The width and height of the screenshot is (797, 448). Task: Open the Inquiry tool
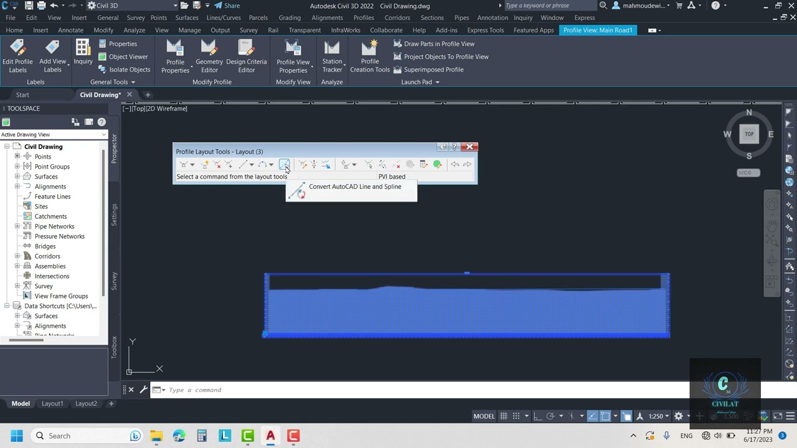[83, 52]
